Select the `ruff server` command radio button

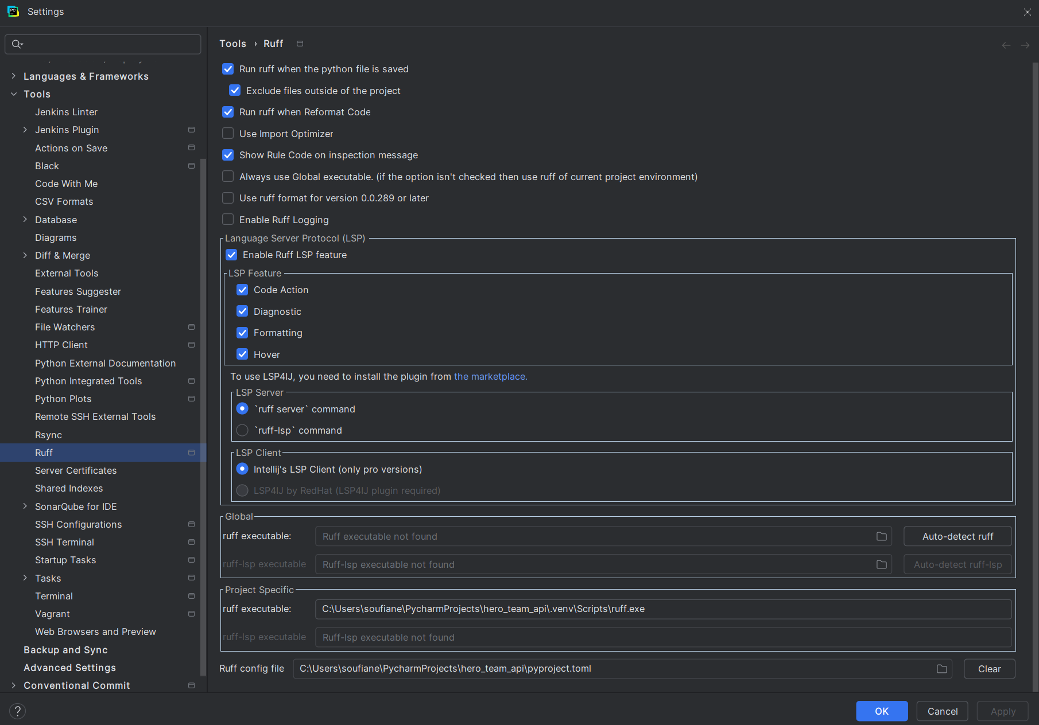(x=242, y=409)
